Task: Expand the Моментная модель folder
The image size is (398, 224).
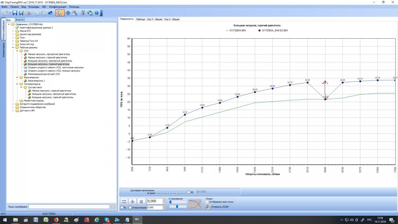Action: click(17, 101)
